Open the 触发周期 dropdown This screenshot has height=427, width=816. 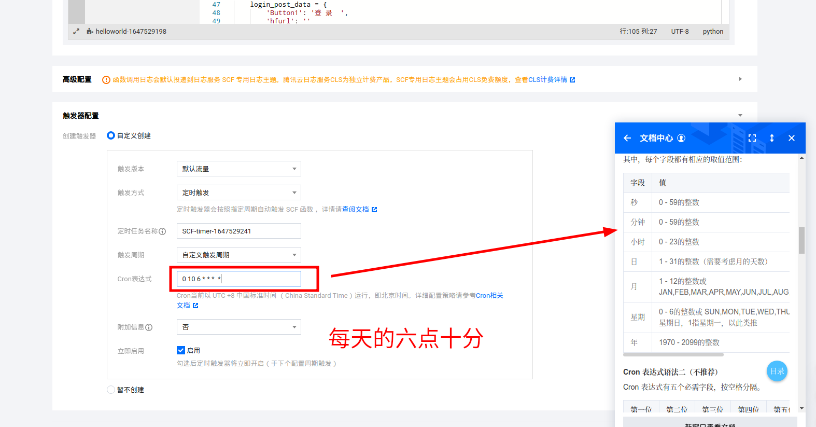pyautogui.click(x=238, y=255)
